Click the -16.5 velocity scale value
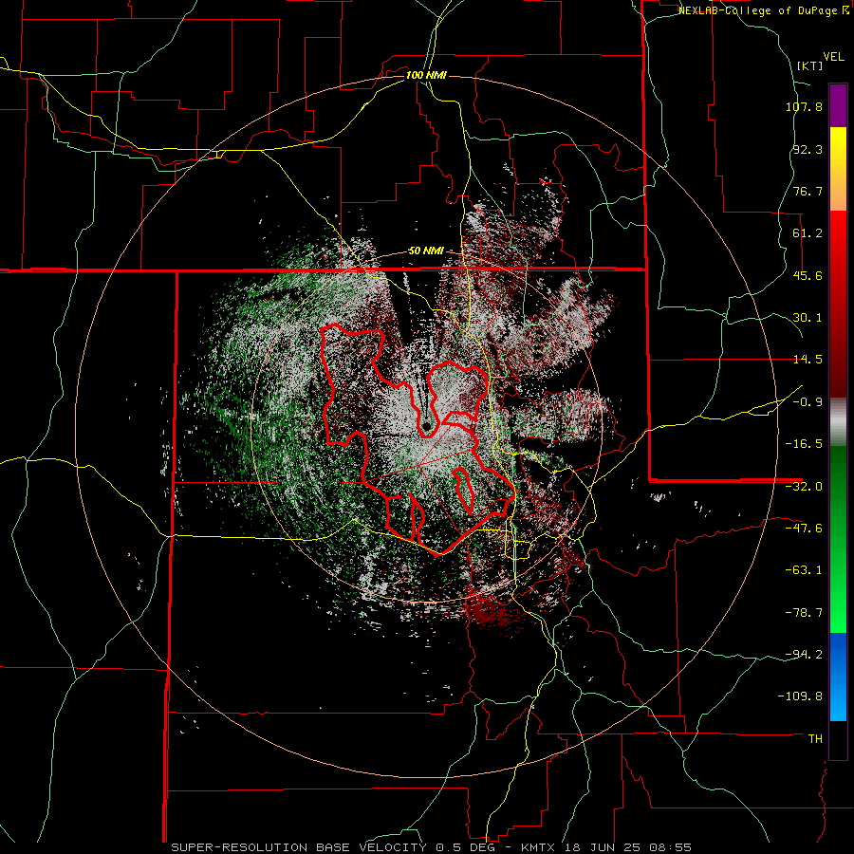 click(804, 444)
